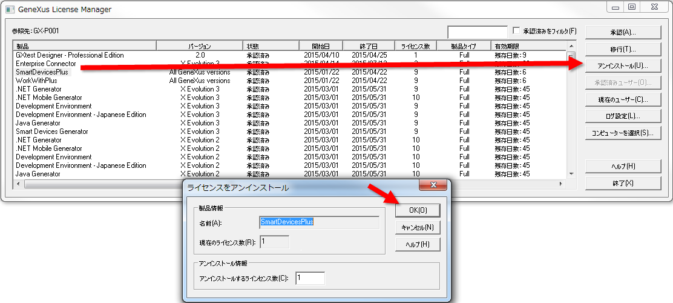Select the WorkWithPlus row

pos(290,81)
